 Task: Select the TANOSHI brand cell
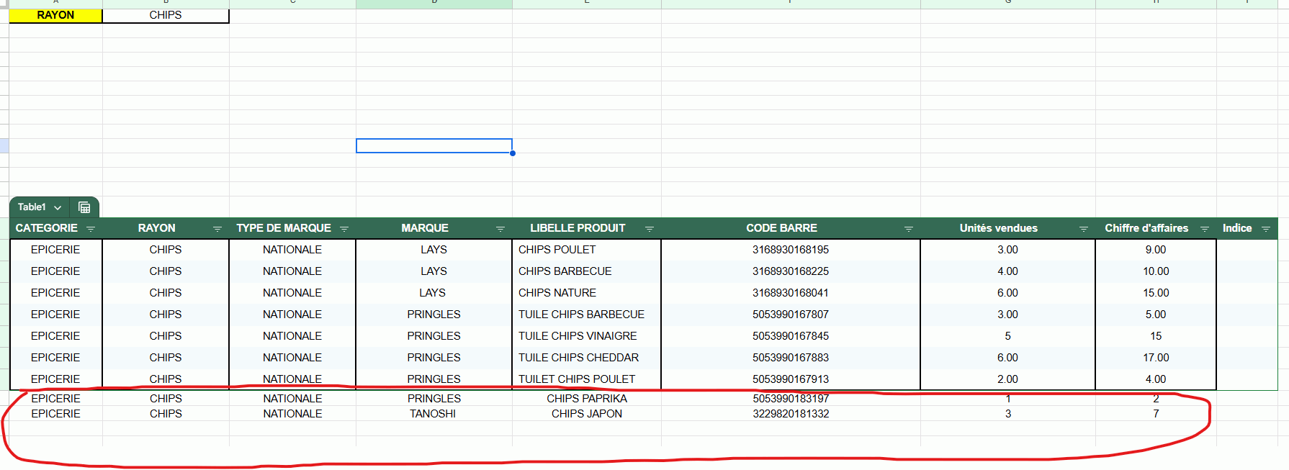tap(433, 414)
